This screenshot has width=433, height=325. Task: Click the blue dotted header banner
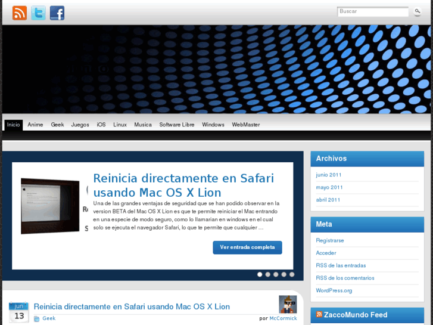pyautogui.click(x=217, y=69)
